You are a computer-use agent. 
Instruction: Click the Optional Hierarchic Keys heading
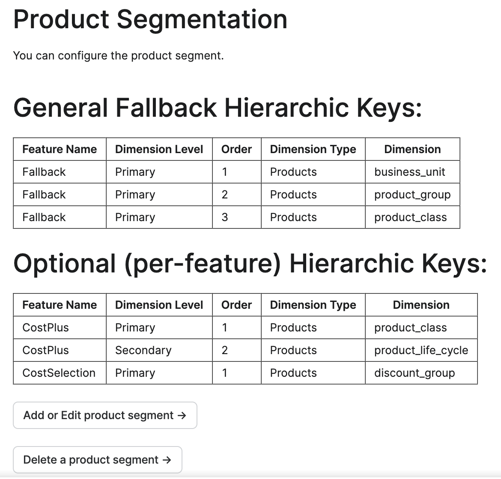click(250, 263)
